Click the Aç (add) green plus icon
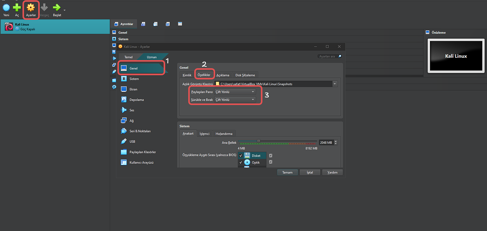Viewport: 487px width, 231px height. click(17, 7)
